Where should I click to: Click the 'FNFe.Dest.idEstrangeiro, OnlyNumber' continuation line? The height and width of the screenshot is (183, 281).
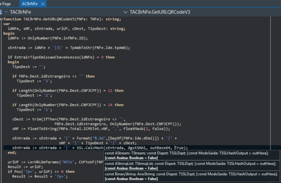(118, 124)
